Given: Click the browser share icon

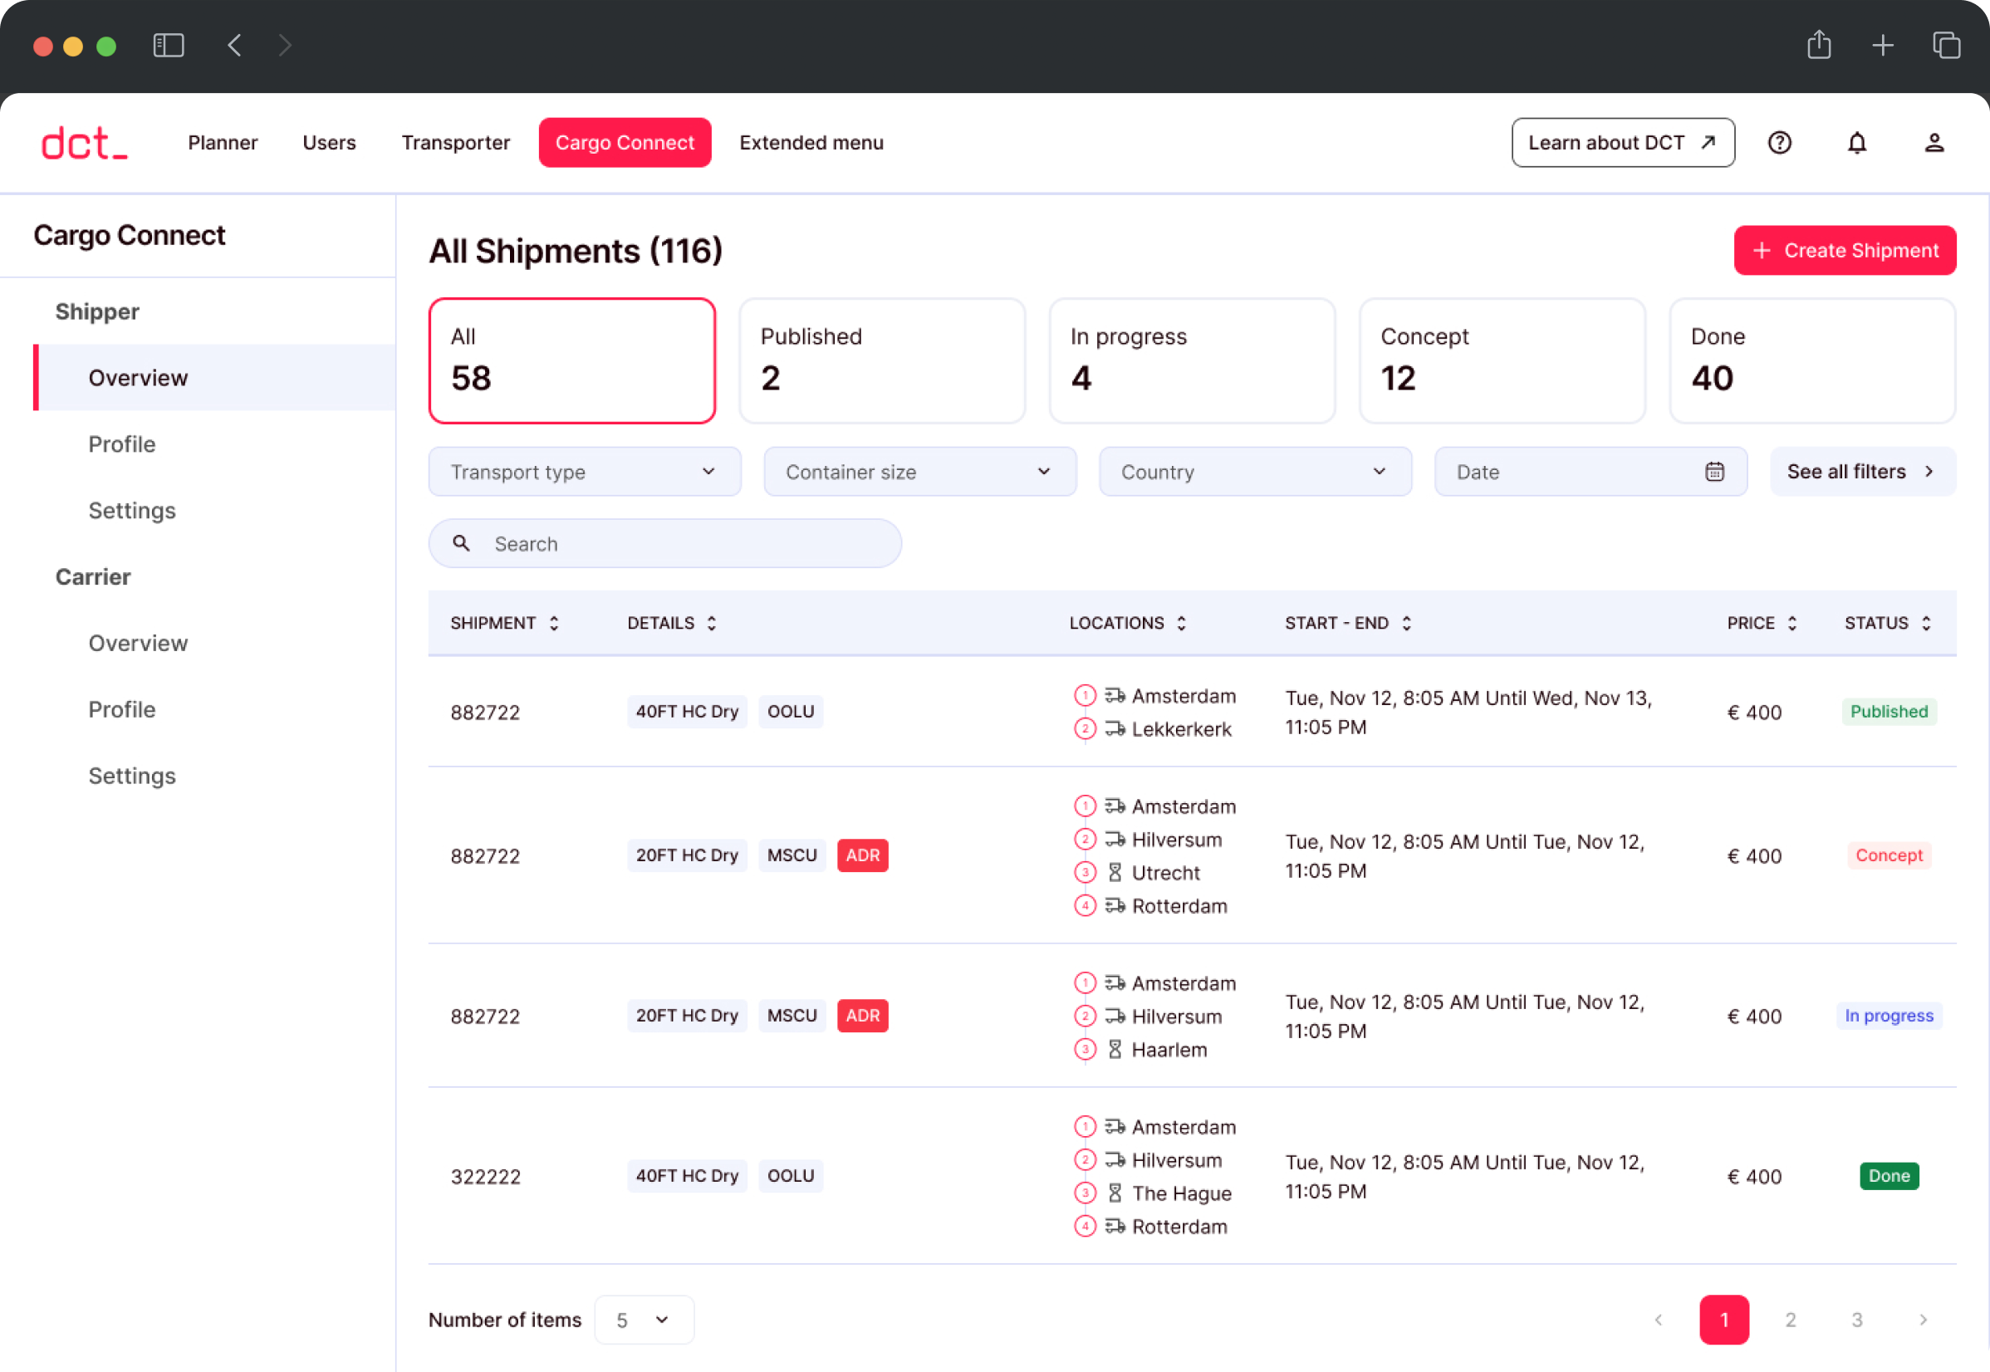Looking at the screenshot, I should [x=1819, y=45].
